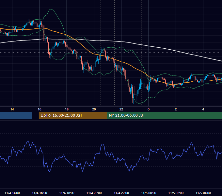Click hour label 4 on price chart axis
The image size is (222, 196).
point(203,109)
